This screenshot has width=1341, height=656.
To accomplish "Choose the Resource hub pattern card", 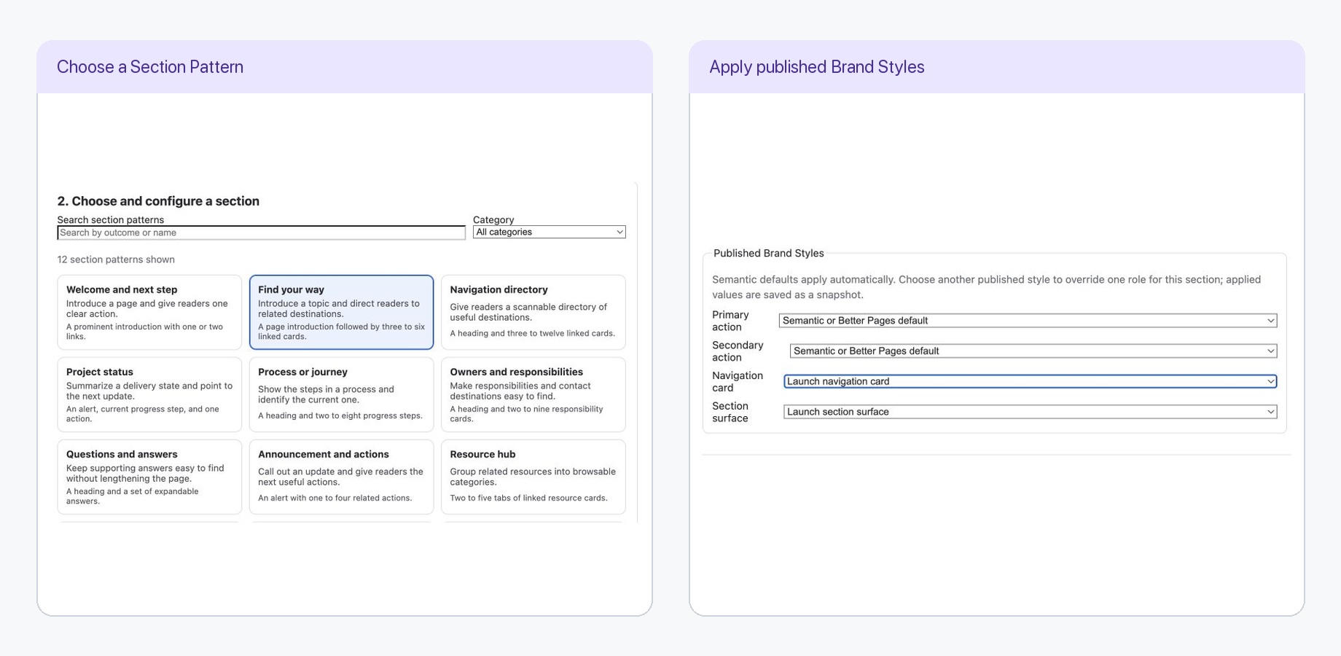I will [533, 477].
